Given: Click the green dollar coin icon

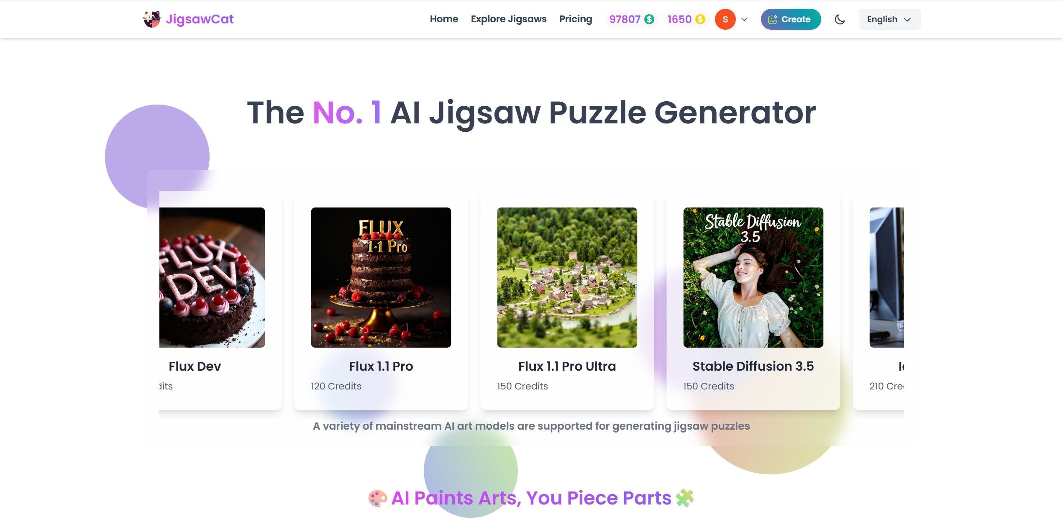Looking at the screenshot, I should click(649, 19).
